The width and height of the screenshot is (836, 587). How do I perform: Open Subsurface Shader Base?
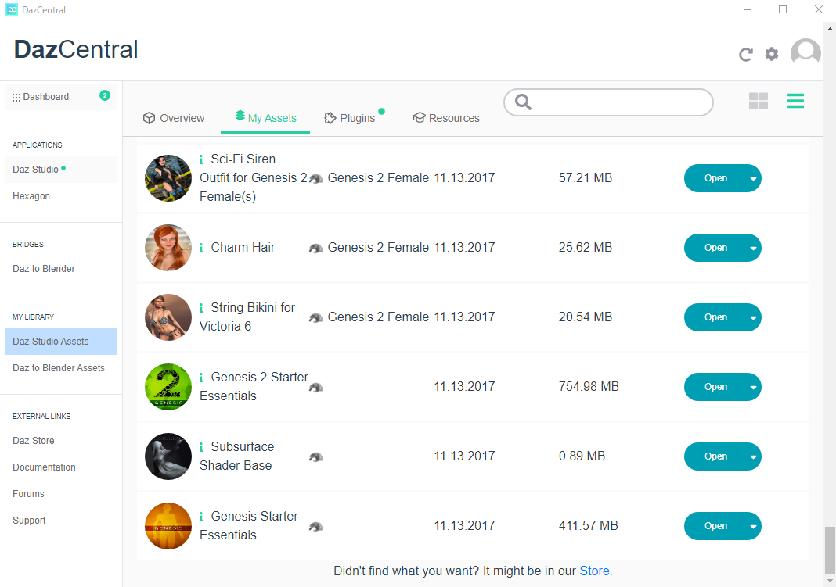(715, 457)
